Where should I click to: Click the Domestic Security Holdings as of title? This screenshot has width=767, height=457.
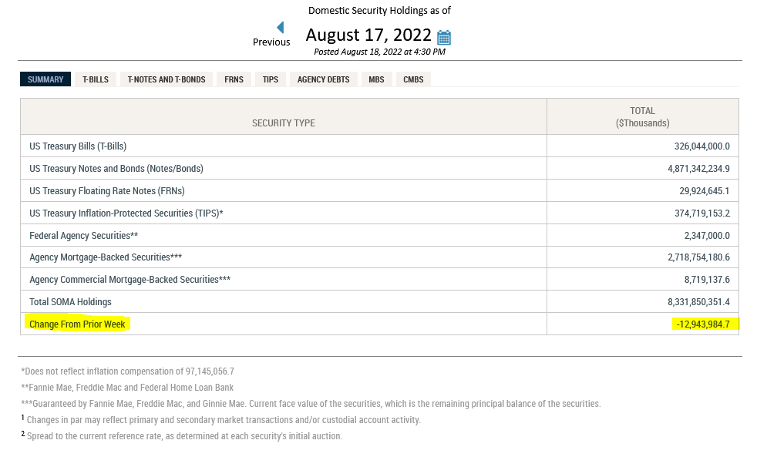[x=379, y=11]
